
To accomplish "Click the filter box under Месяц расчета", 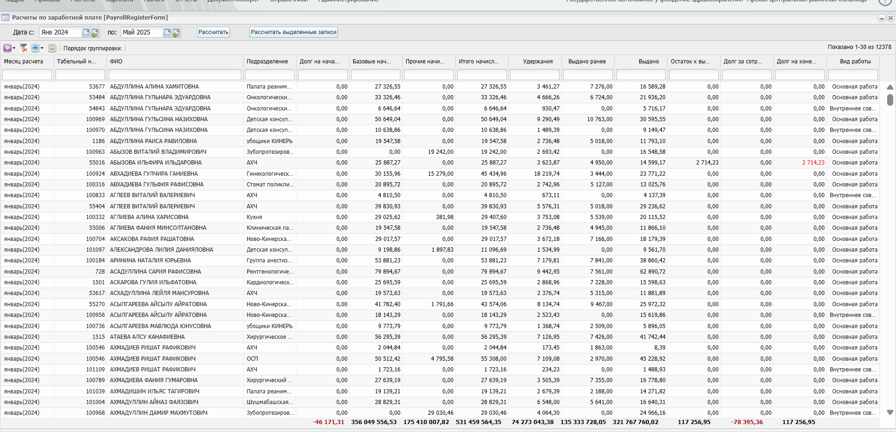I will tap(27, 75).
